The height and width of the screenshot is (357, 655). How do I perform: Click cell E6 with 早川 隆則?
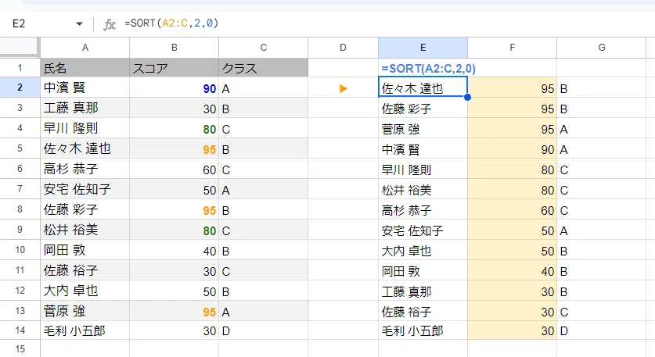[423, 169]
